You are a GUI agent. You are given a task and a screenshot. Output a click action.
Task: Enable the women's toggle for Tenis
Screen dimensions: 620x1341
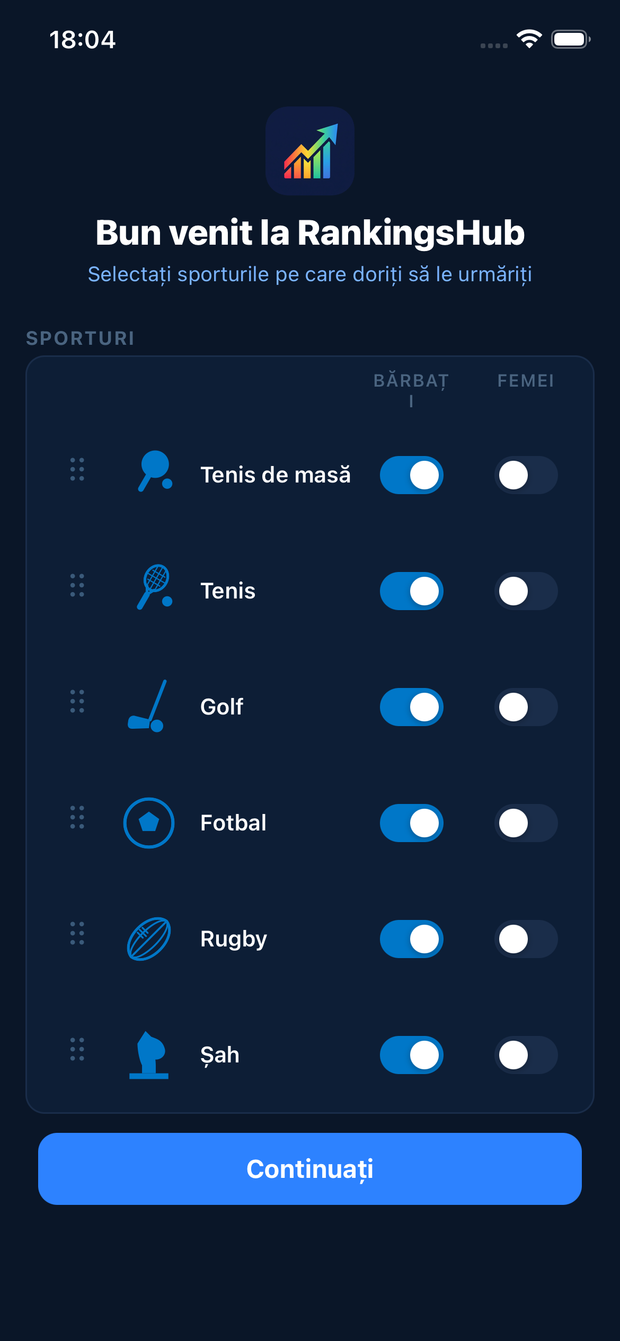[x=526, y=591]
